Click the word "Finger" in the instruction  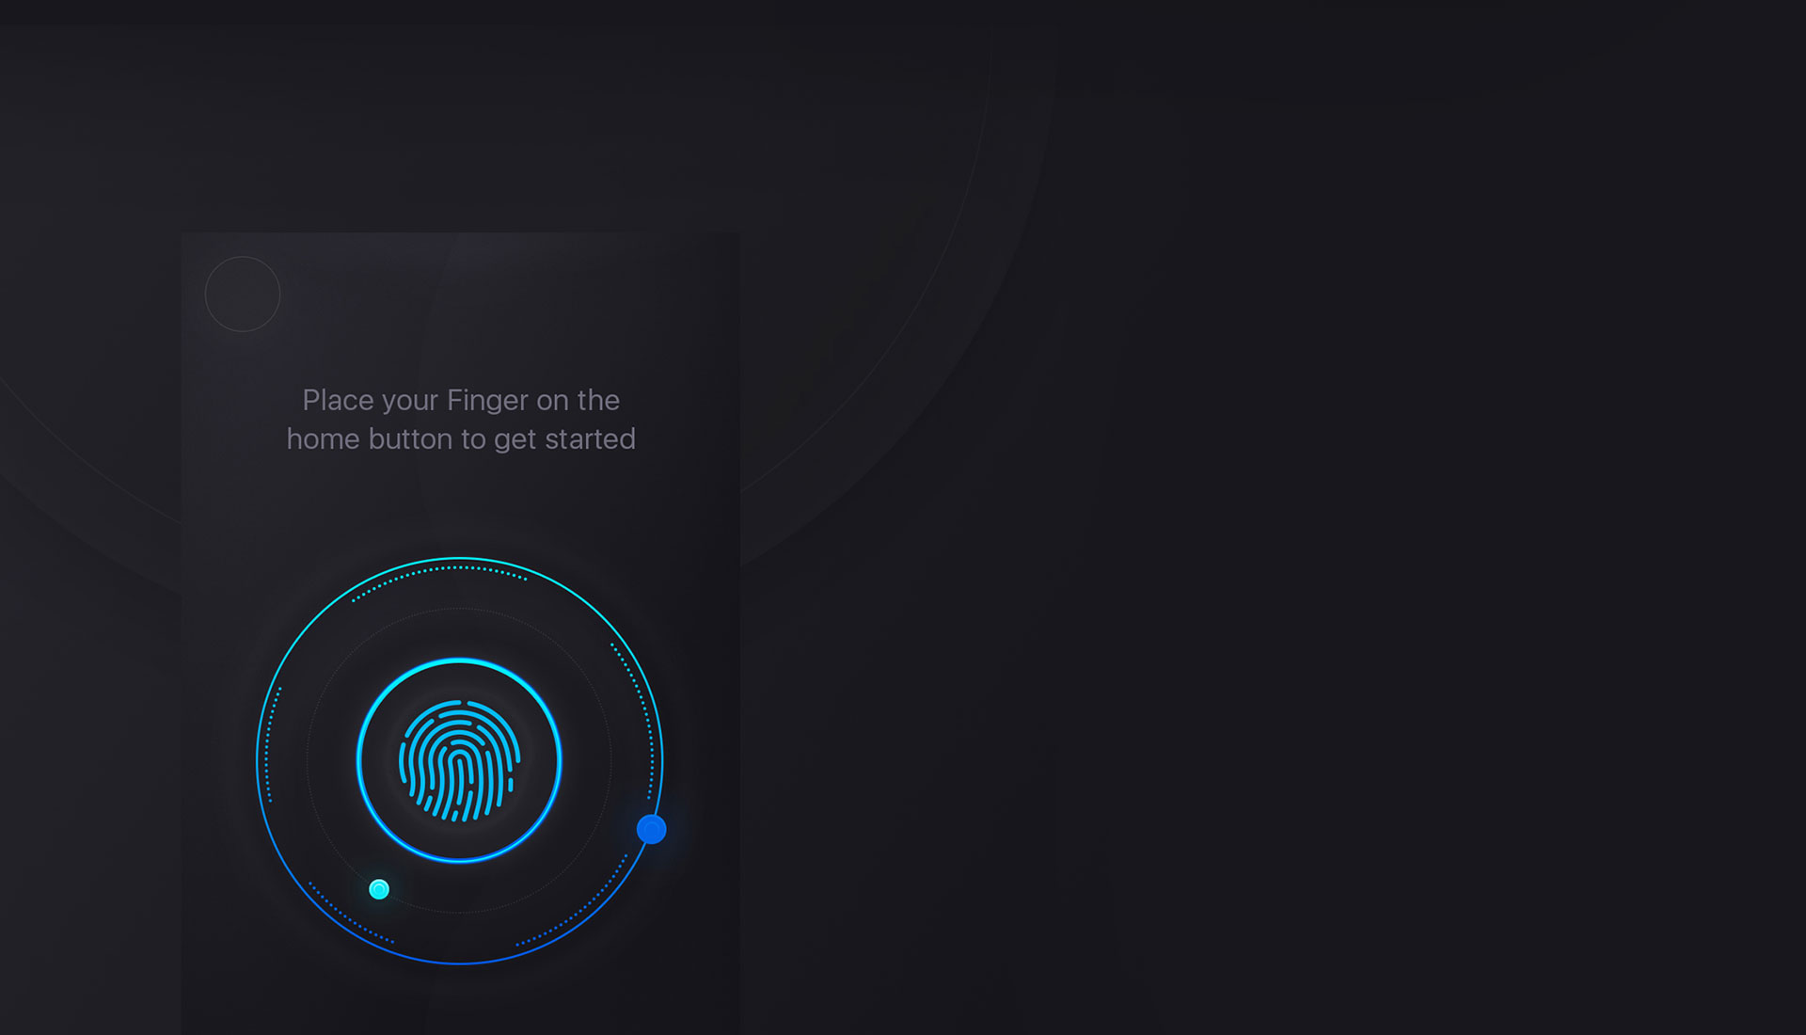click(487, 401)
